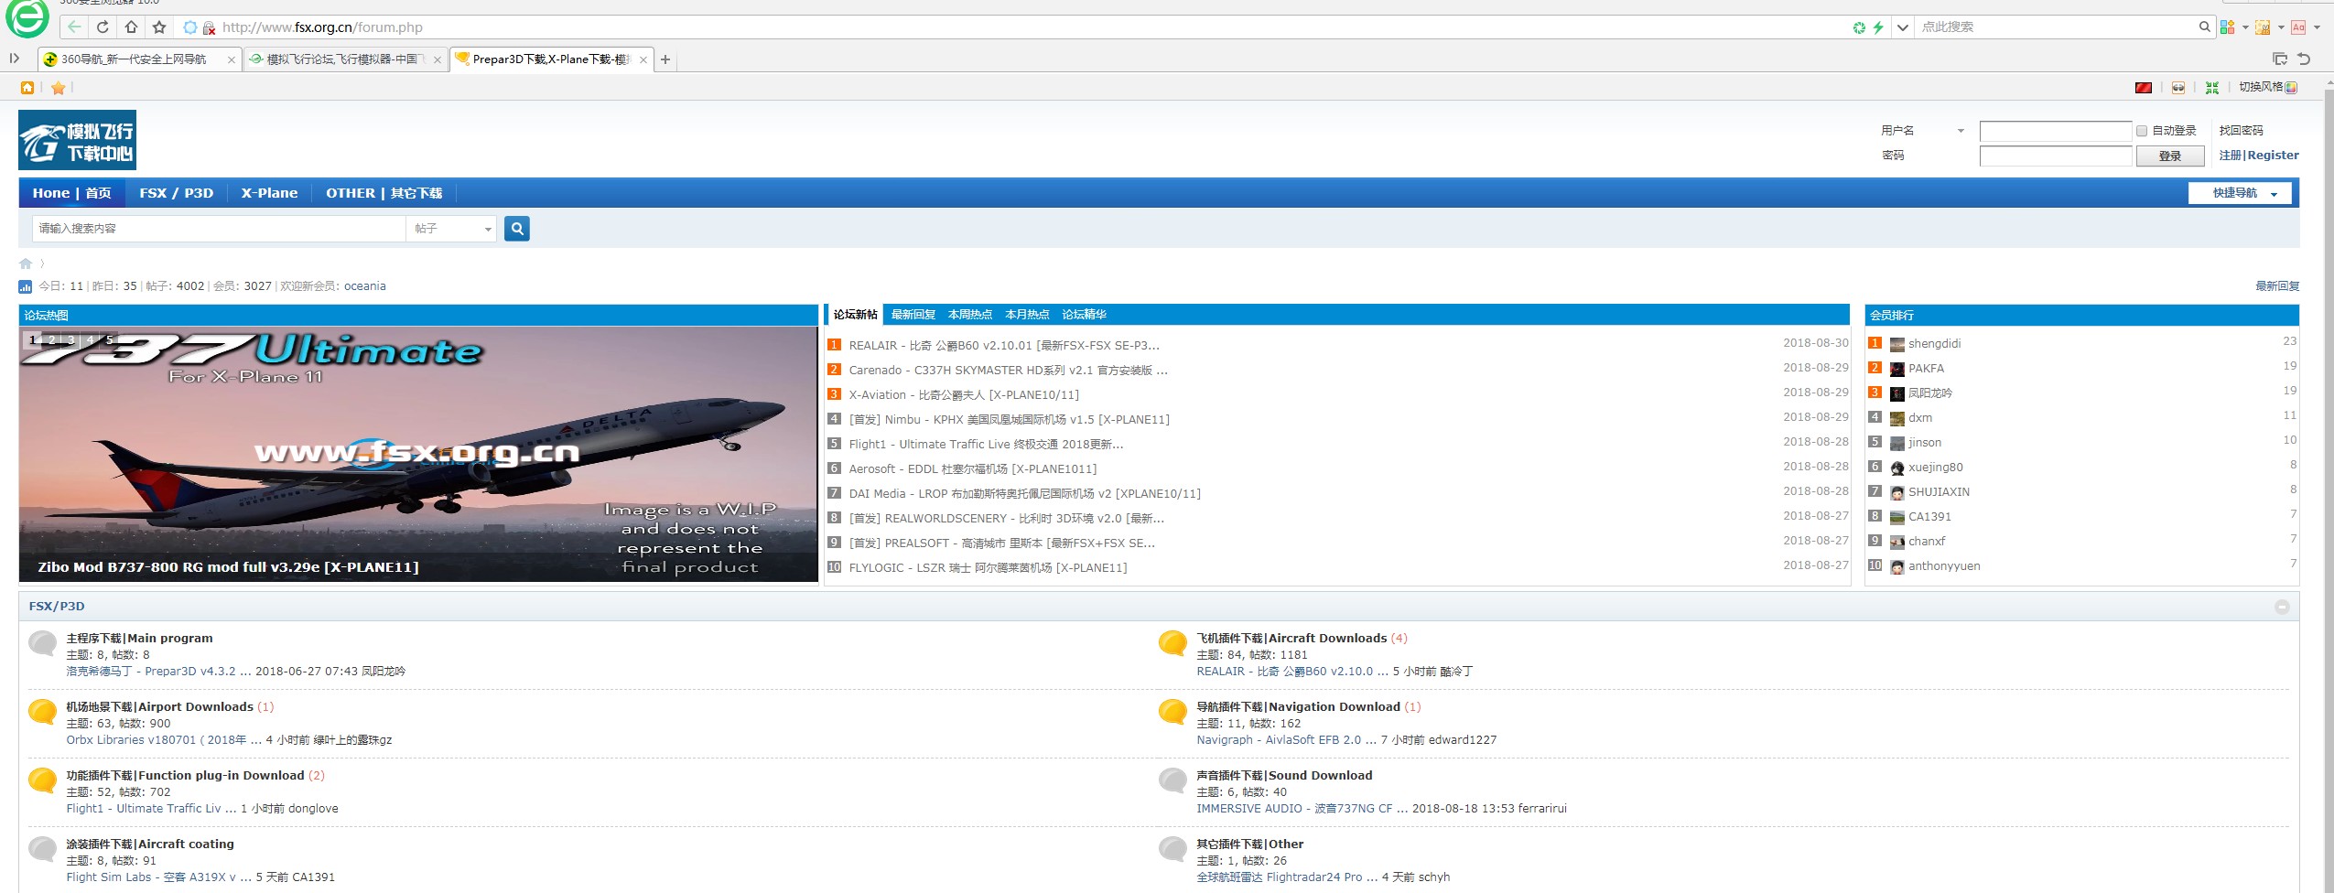Select slide number 3 in slideshow

click(x=71, y=339)
